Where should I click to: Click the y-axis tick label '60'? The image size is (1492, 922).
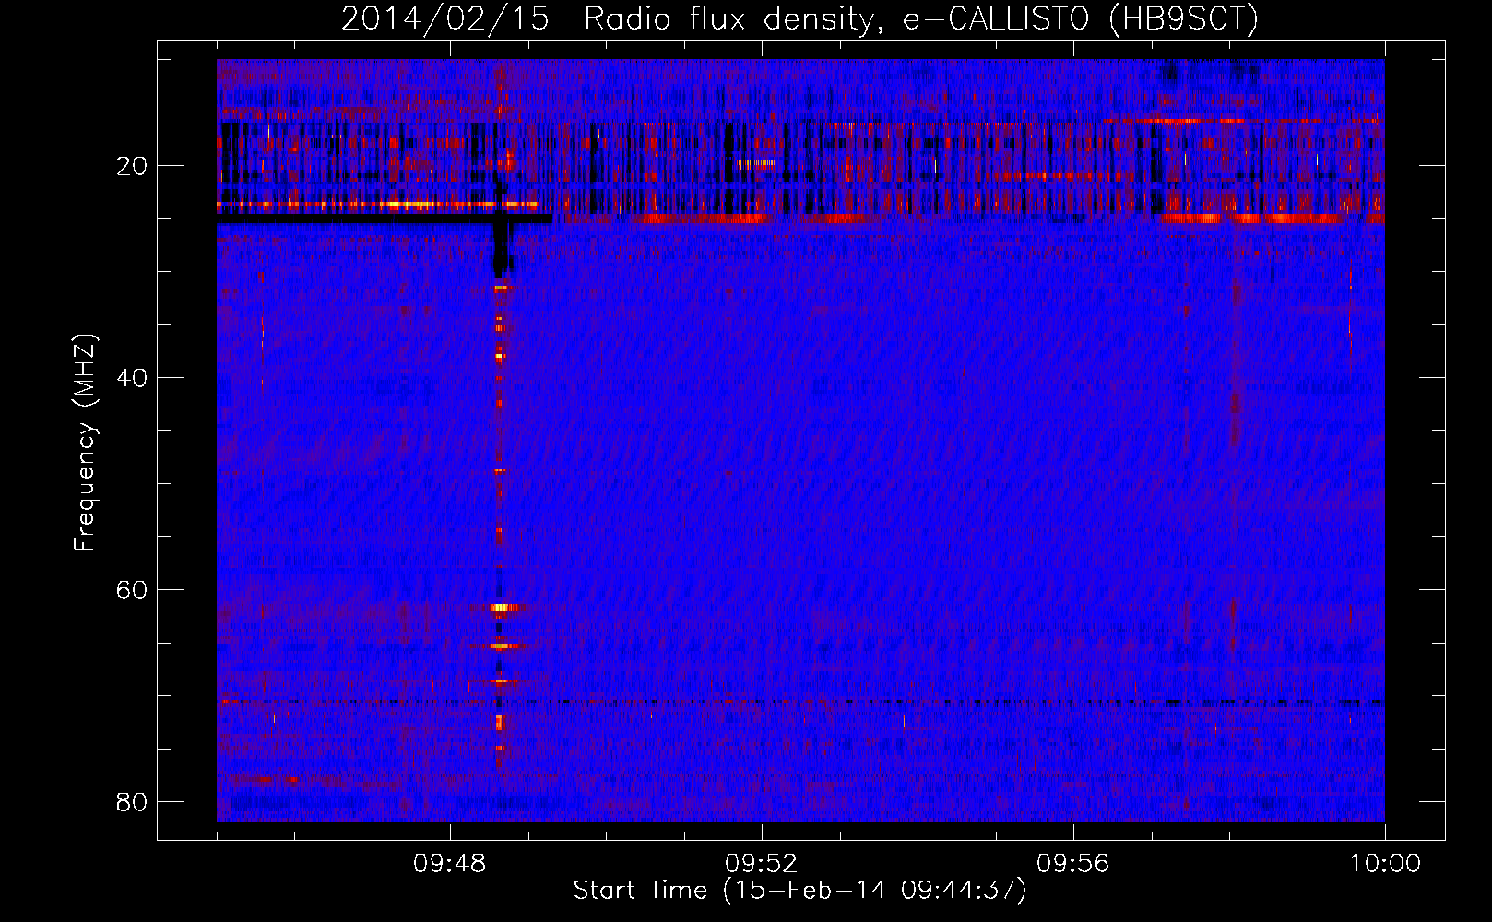133,590
